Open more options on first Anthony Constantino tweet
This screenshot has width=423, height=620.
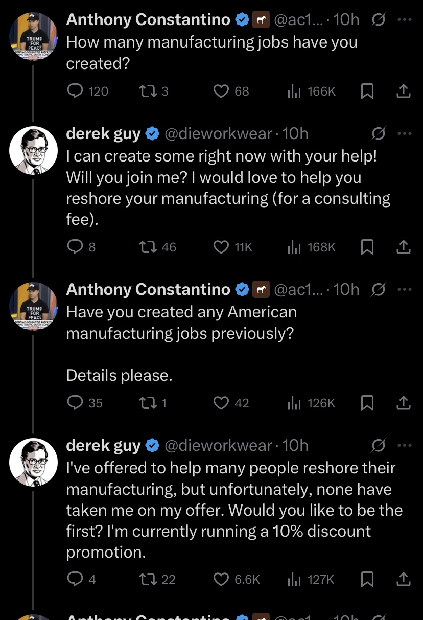404,20
